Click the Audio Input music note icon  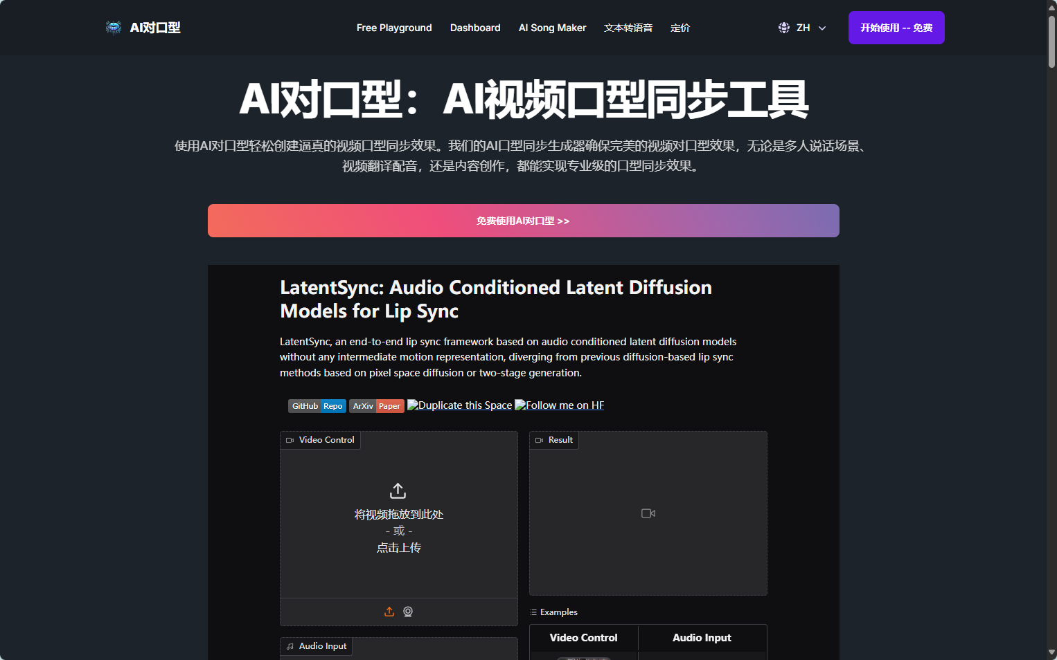click(290, 646)
